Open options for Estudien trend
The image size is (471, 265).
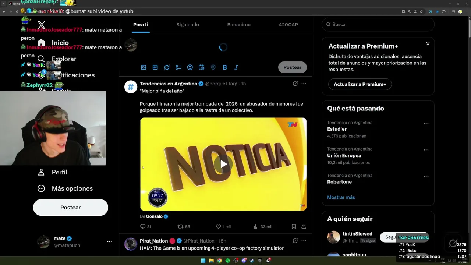coord(426,124)
